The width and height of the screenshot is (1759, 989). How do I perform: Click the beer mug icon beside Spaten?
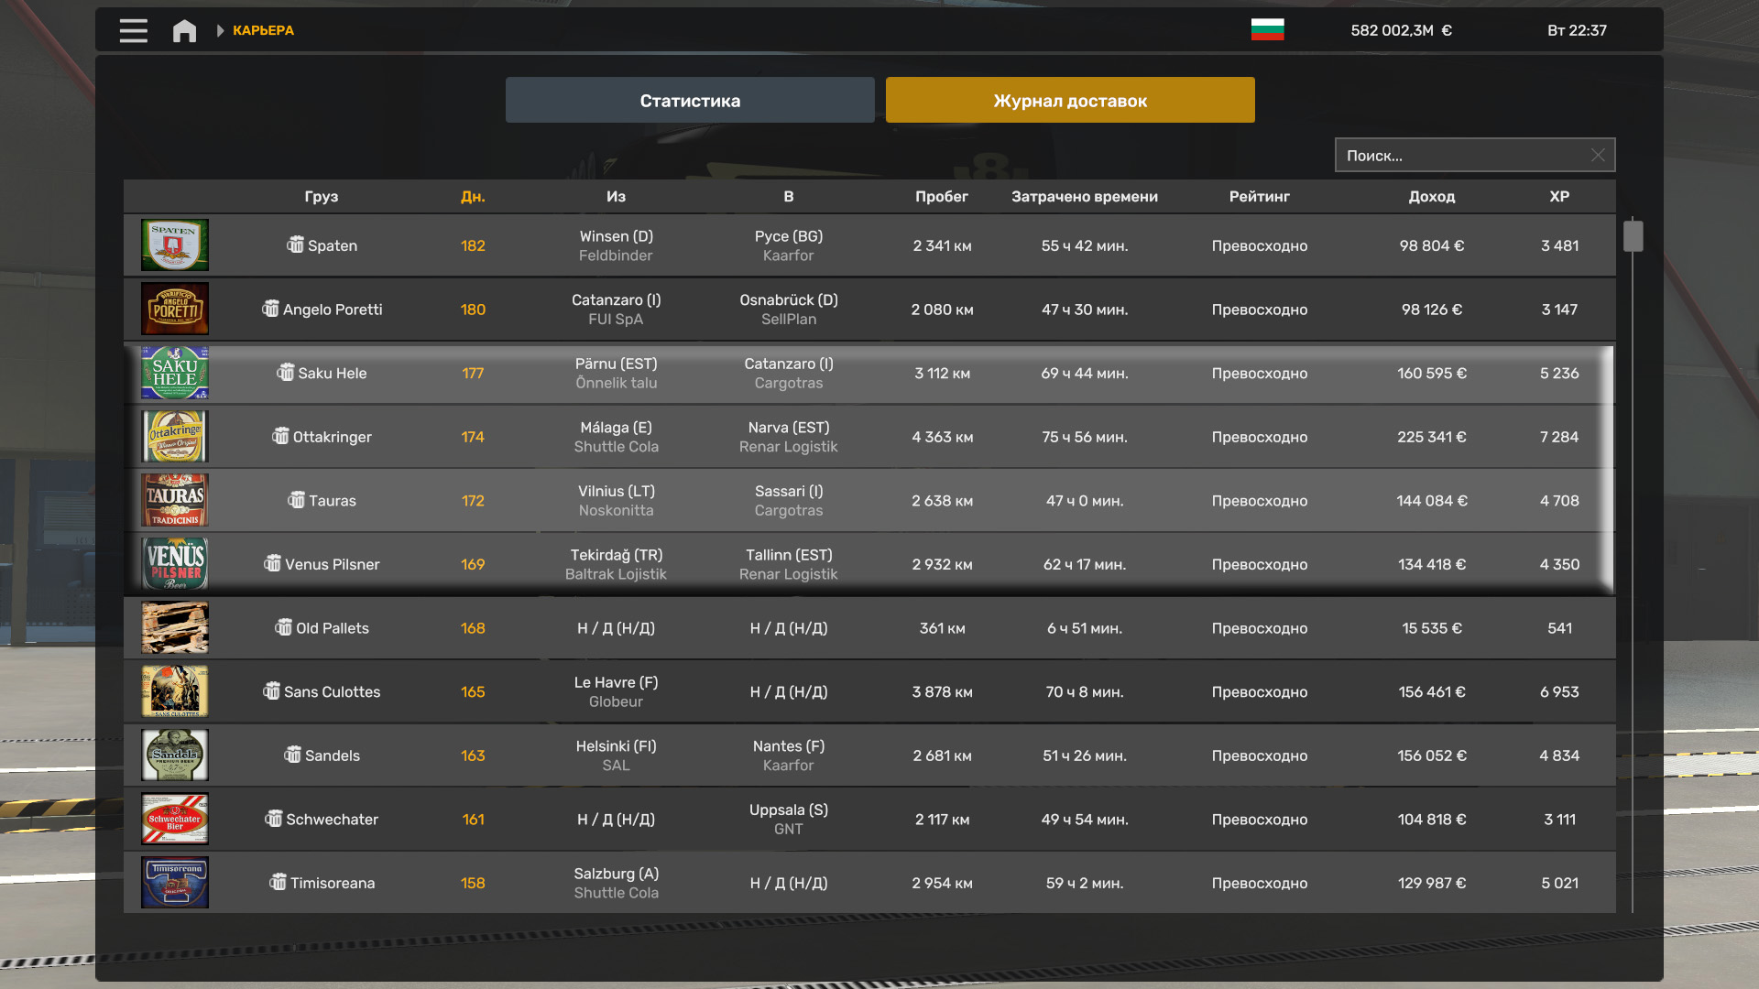click(295, 245)
